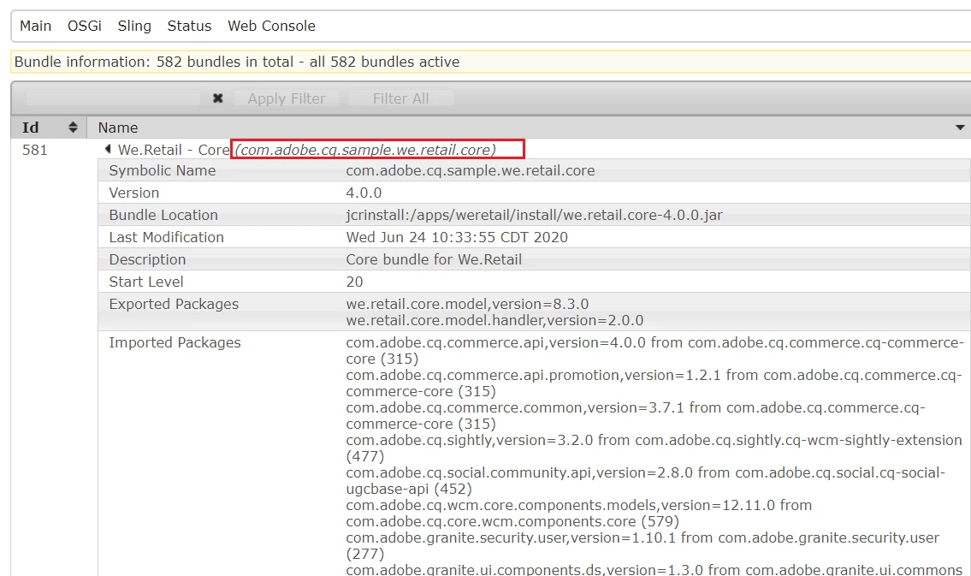Click import com.adobe.cq.commerce.api,version=4.0.0 entry

pyautogui.click(x=654, y=351)
